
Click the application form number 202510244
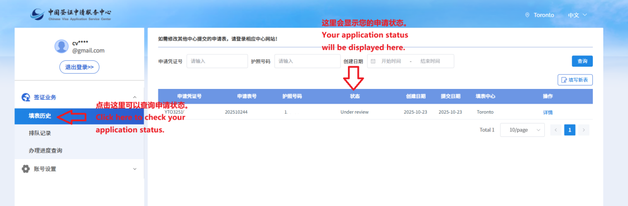tap(236, 112)
